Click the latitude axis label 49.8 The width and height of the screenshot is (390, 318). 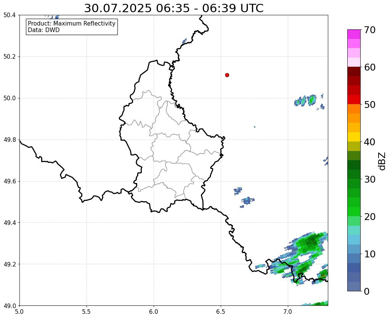[10, 140]
